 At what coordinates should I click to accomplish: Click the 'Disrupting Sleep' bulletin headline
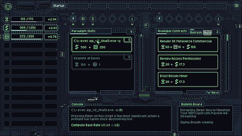[205, 113]
